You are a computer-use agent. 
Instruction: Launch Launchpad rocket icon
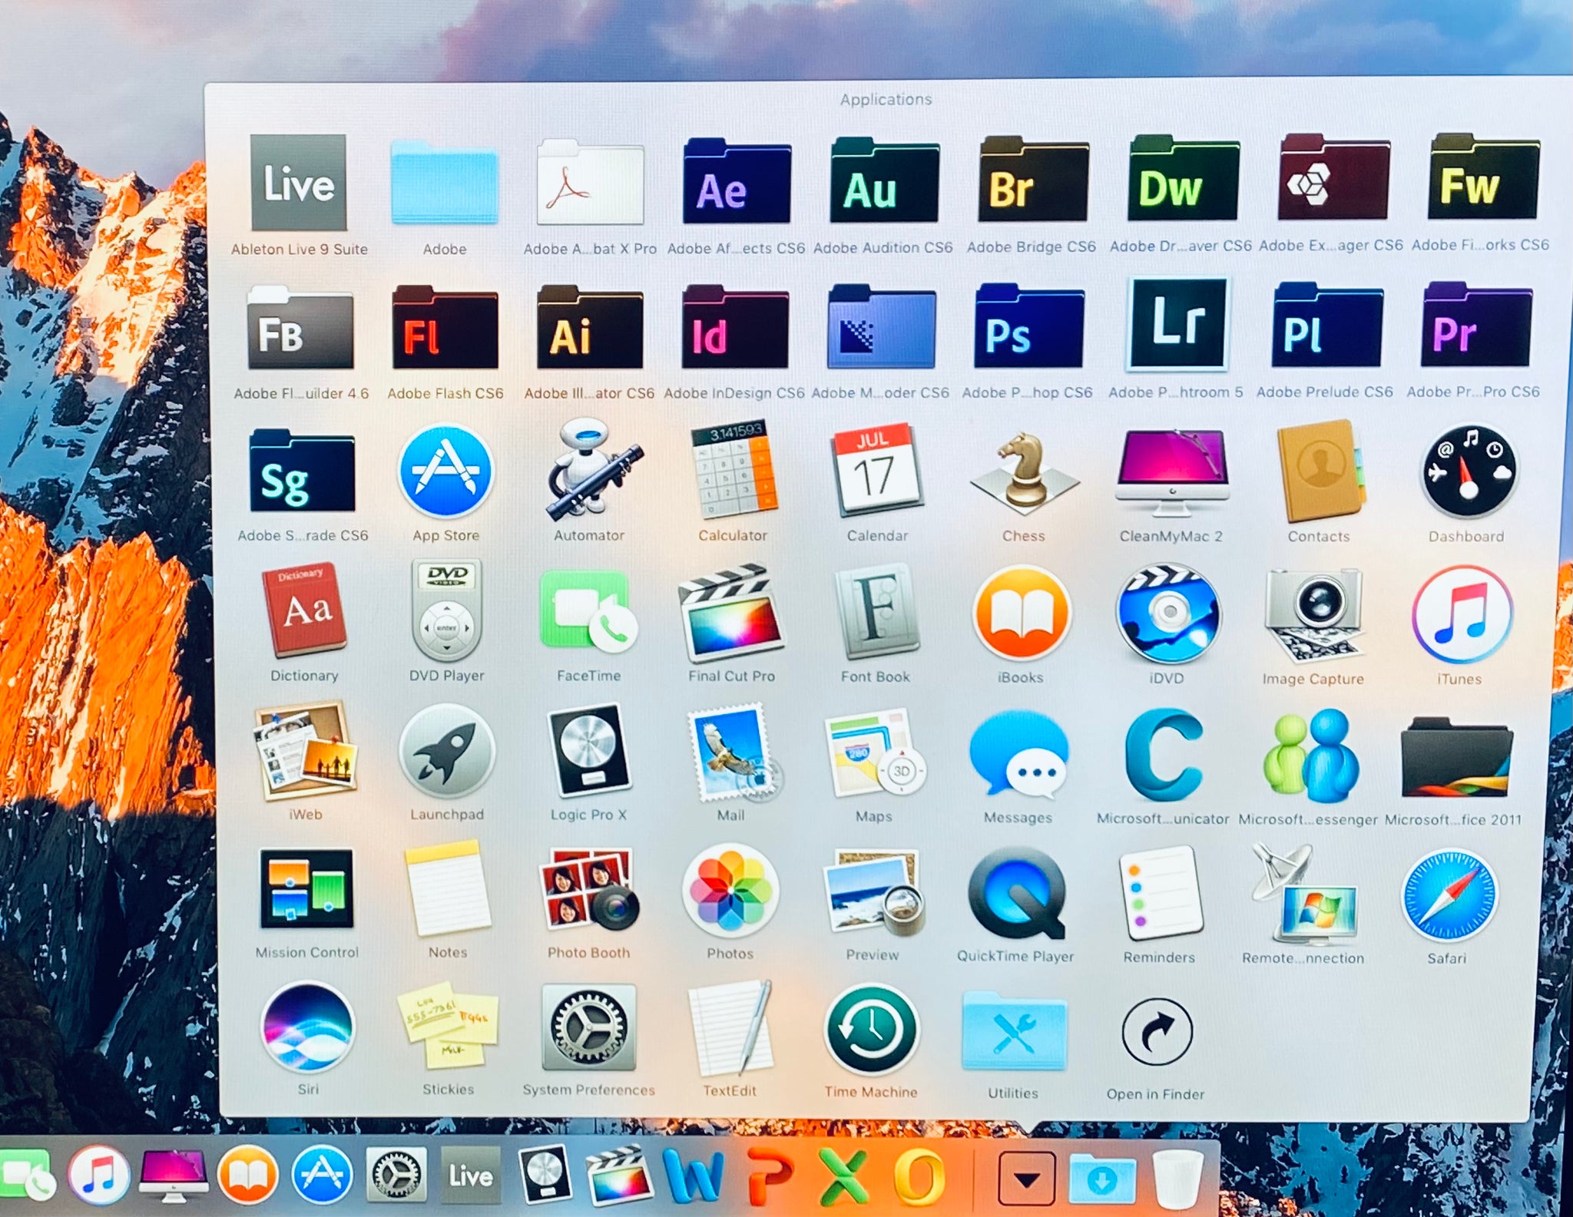pyautogui.click(x=447, y=752)
